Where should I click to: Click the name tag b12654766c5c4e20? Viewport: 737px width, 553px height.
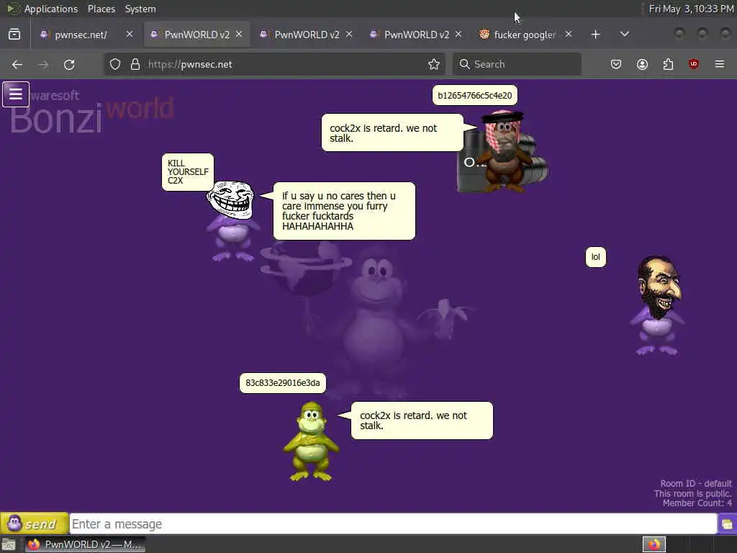click(475, 96)
